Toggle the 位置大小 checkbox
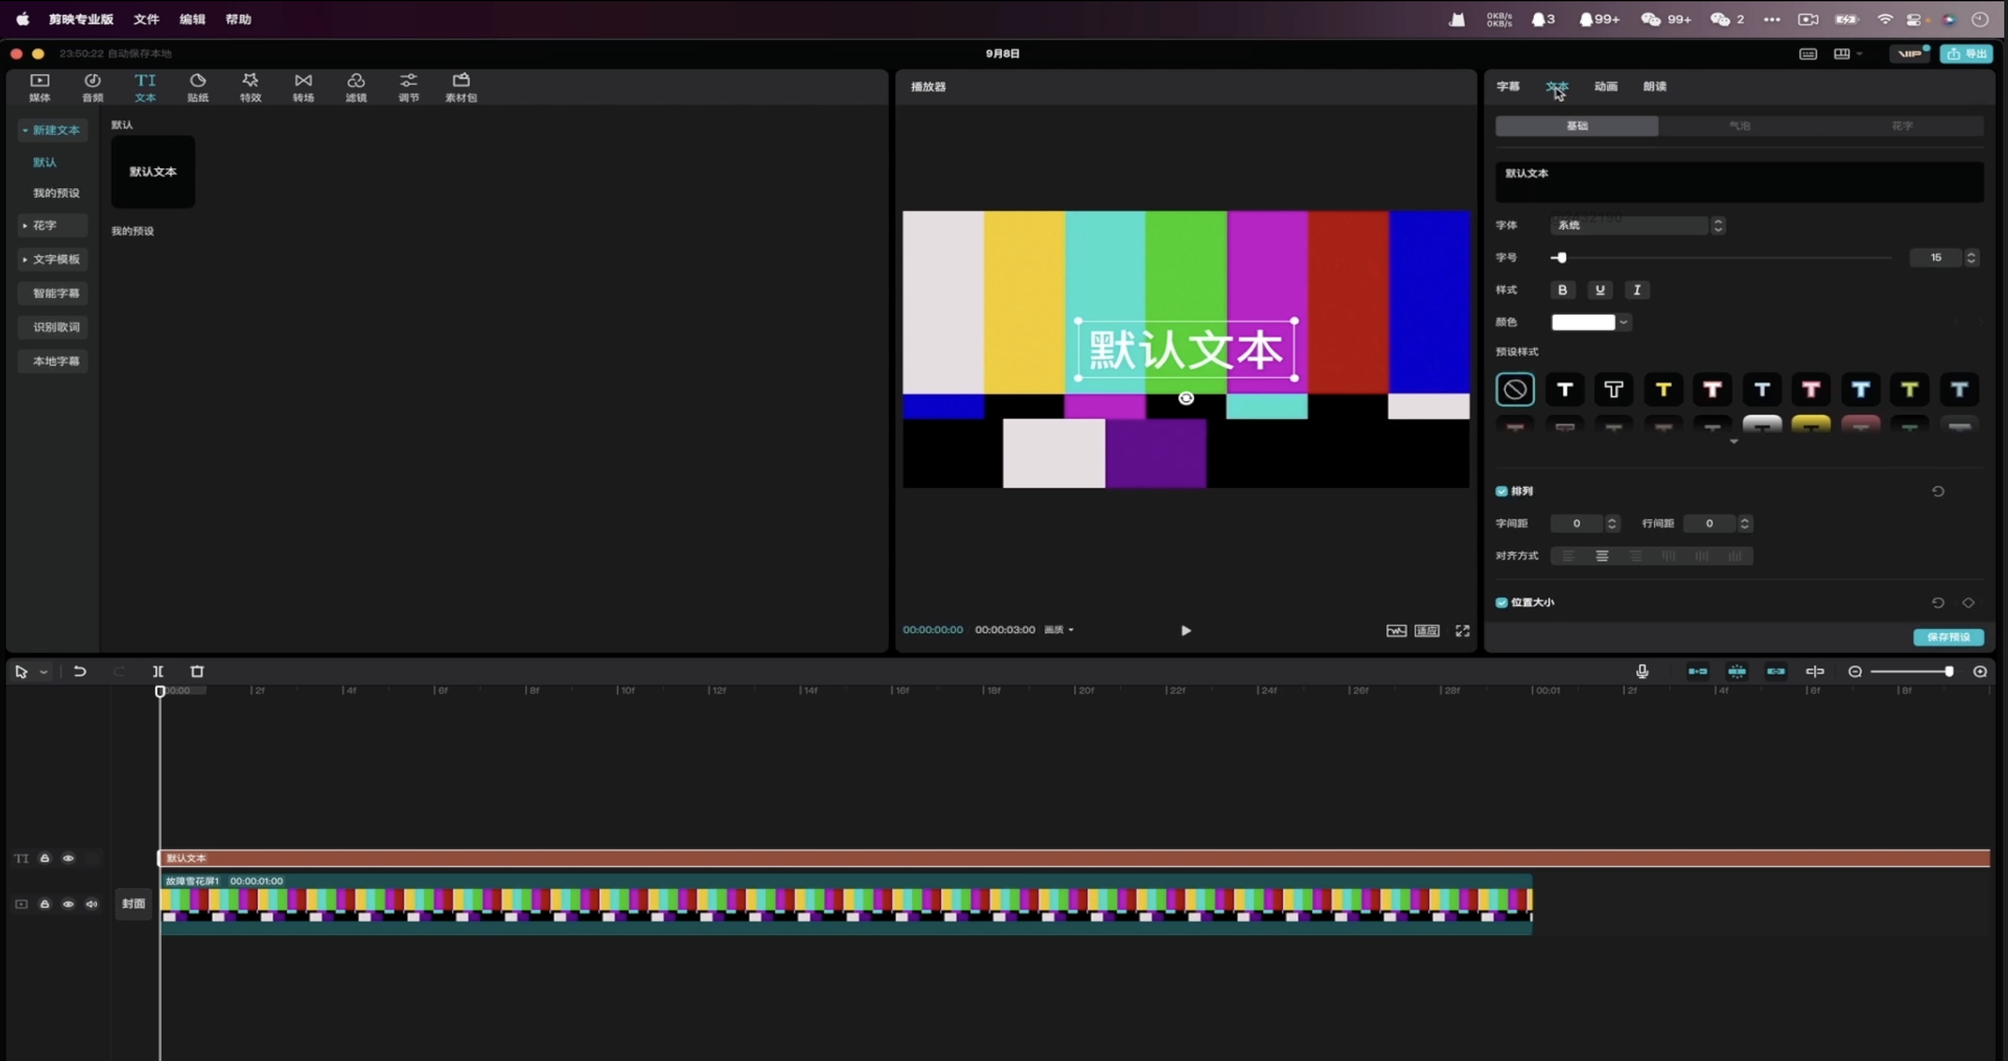 (1501, 603)
